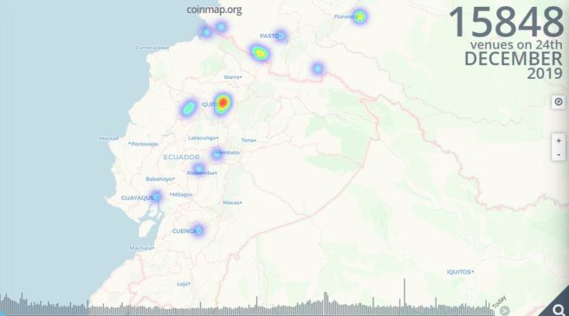Screen dimensions: 569x316
Task: Click the heatmap spot at Ambato
Action: pyautogui.click(x=217, y=154)
